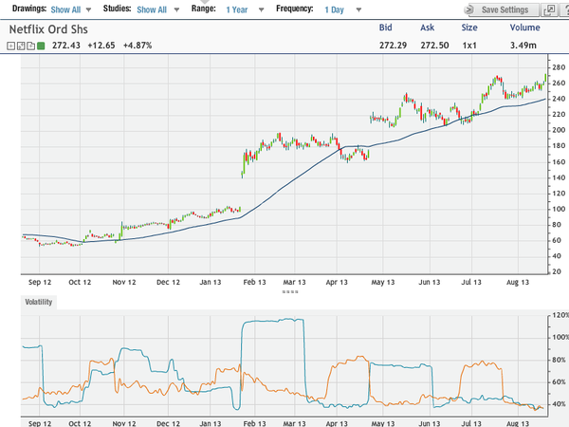This screenshot has height=427, width=569.
Task: Click the Ask column header
Action: coord(428,28)
